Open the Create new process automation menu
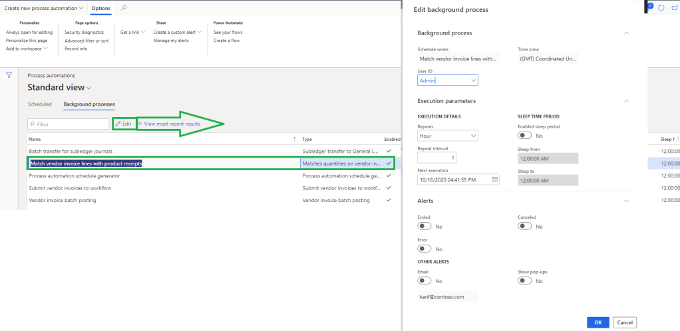 coord(44,8)
